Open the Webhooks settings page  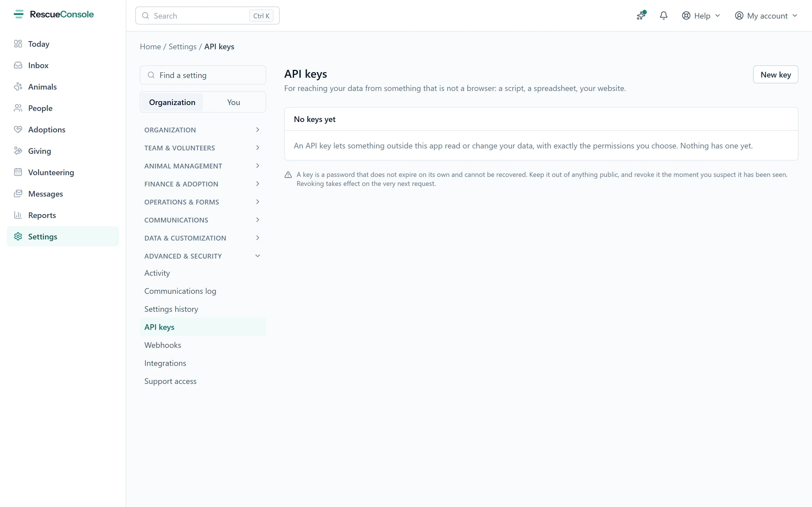(203, 345)
